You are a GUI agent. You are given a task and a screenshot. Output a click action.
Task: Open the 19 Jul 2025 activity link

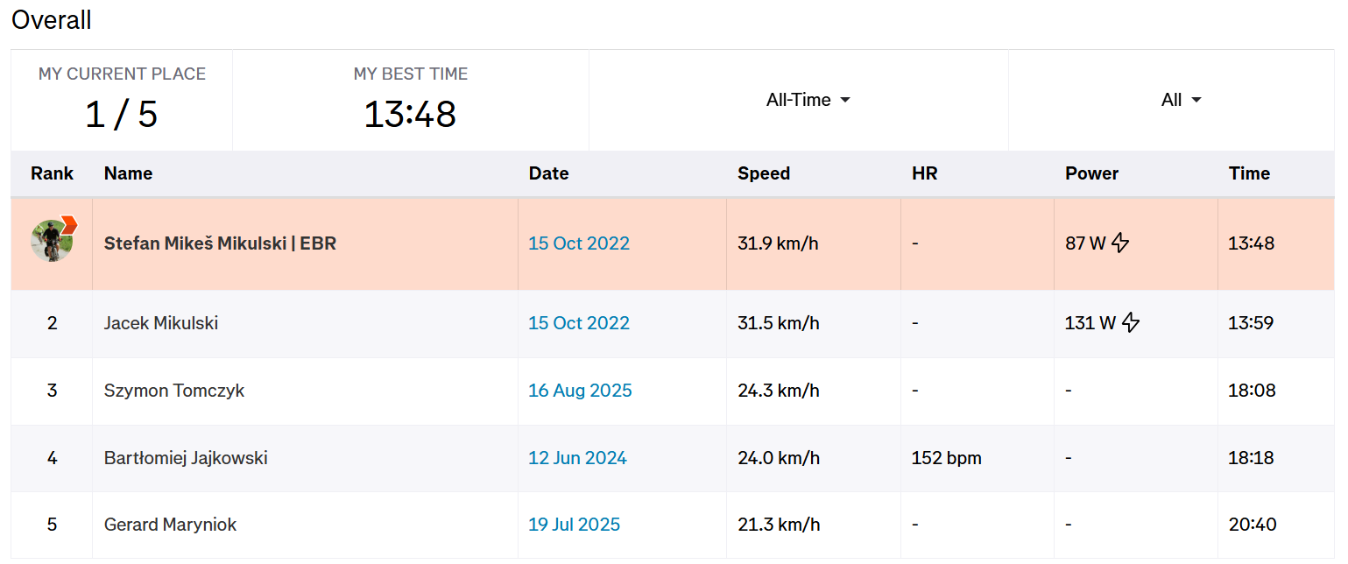574,525
